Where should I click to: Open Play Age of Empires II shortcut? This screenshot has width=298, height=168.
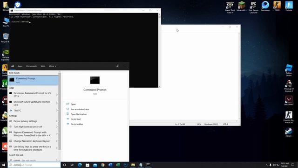coord(289,86)
